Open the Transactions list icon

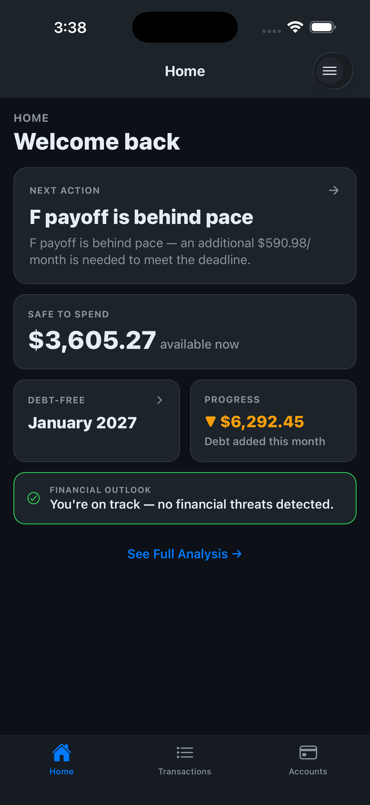pos(185,753)
